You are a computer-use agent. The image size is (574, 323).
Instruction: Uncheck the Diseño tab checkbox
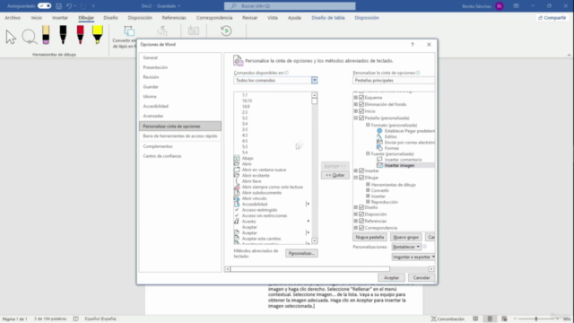[361, 207]
